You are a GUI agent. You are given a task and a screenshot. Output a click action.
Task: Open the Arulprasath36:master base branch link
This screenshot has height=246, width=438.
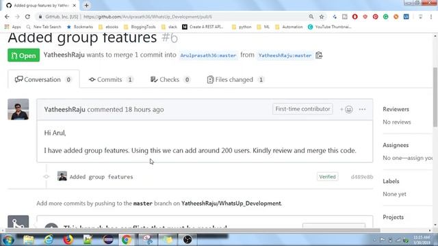tap(208, 55)
